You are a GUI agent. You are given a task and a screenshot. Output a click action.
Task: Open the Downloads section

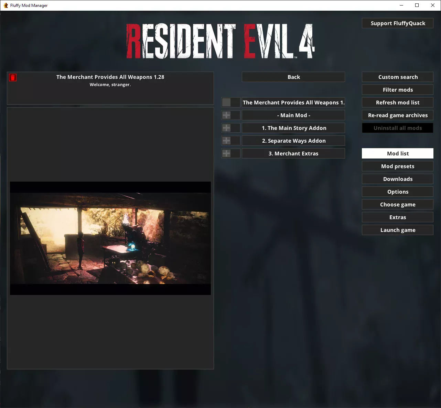(397, 179)
